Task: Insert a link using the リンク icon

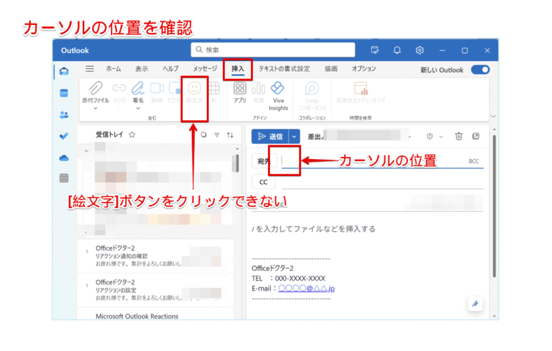Action: [x=120, y=88]
